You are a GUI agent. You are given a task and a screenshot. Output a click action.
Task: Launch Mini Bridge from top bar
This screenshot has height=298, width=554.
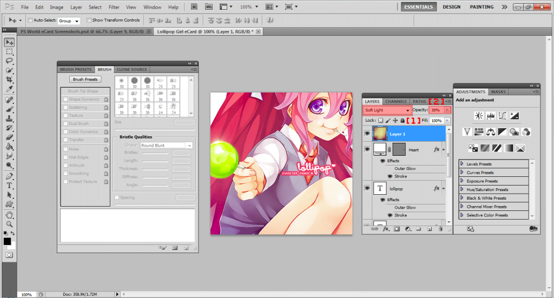(209, 6)
